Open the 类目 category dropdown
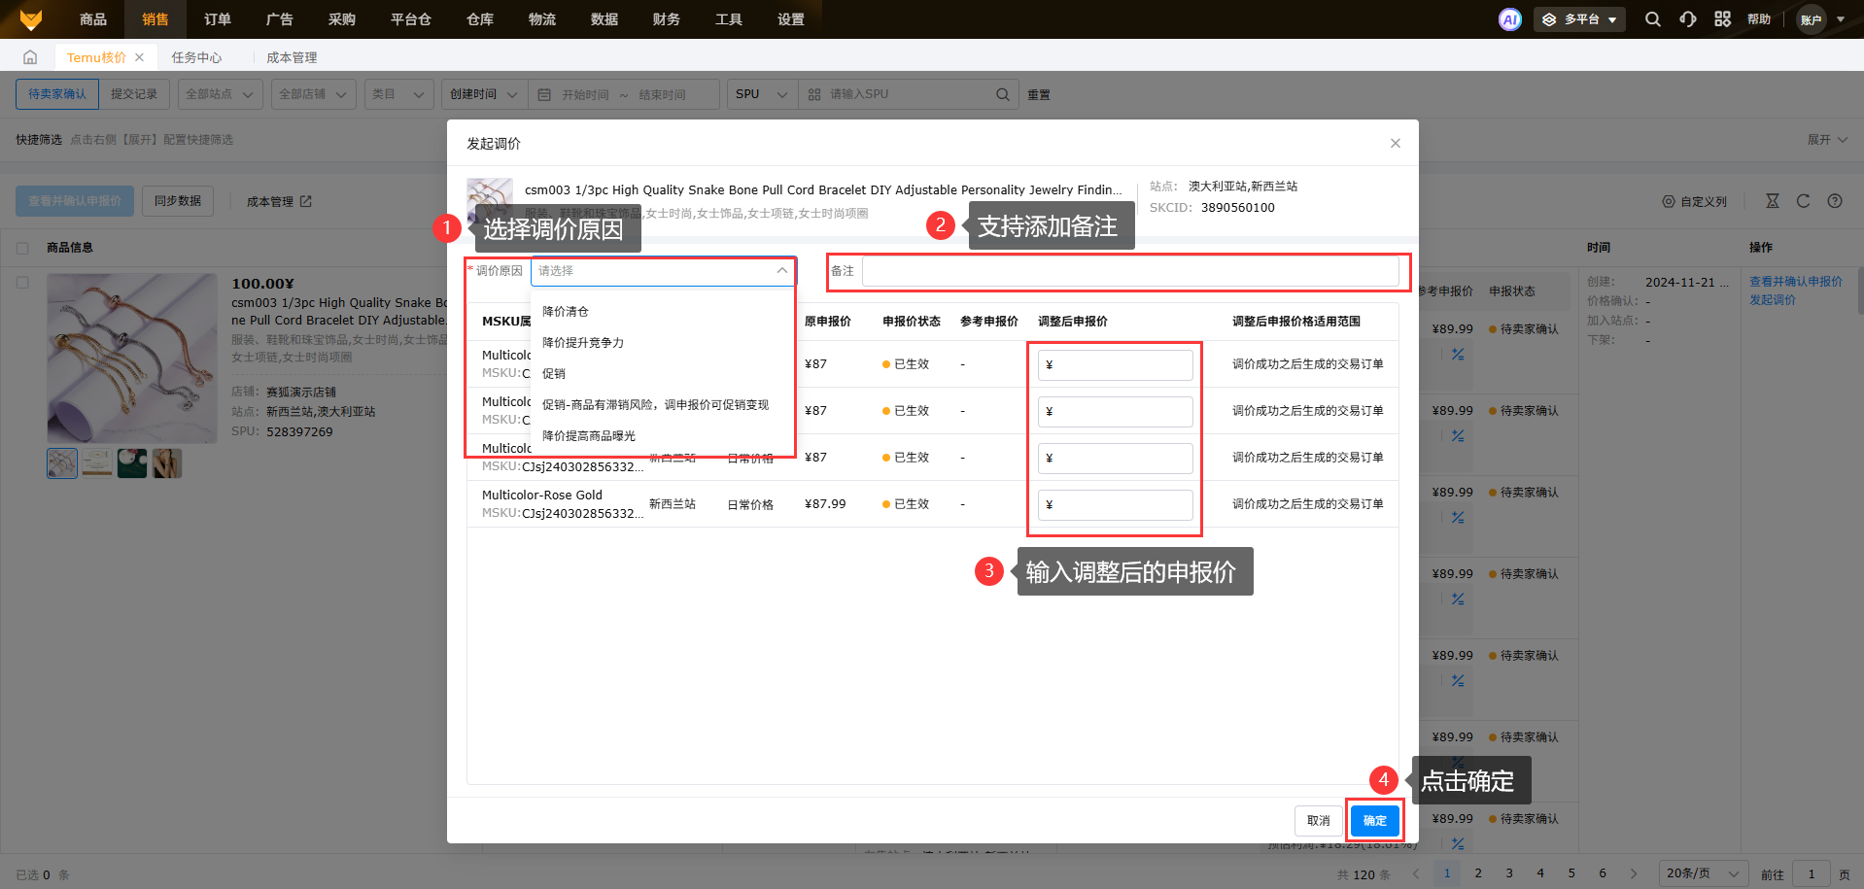Image resolution: width=1864 pixels, height=889 pixels. [x=398, y=94]
